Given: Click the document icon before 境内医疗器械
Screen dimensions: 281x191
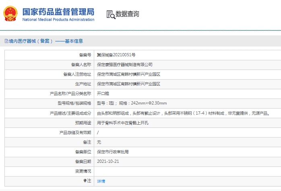Looking at the screenshot, I should [6, 41].
